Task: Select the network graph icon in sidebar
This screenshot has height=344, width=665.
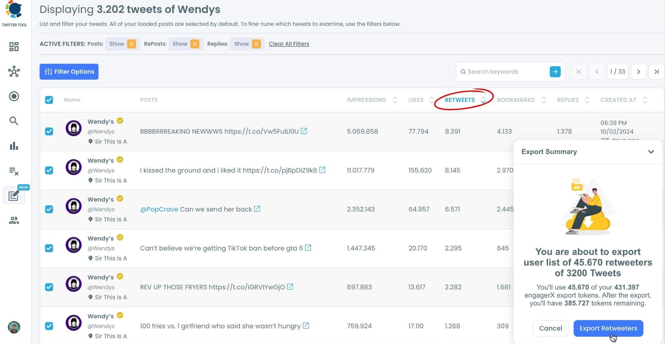Action: click(x=14, y=71)
